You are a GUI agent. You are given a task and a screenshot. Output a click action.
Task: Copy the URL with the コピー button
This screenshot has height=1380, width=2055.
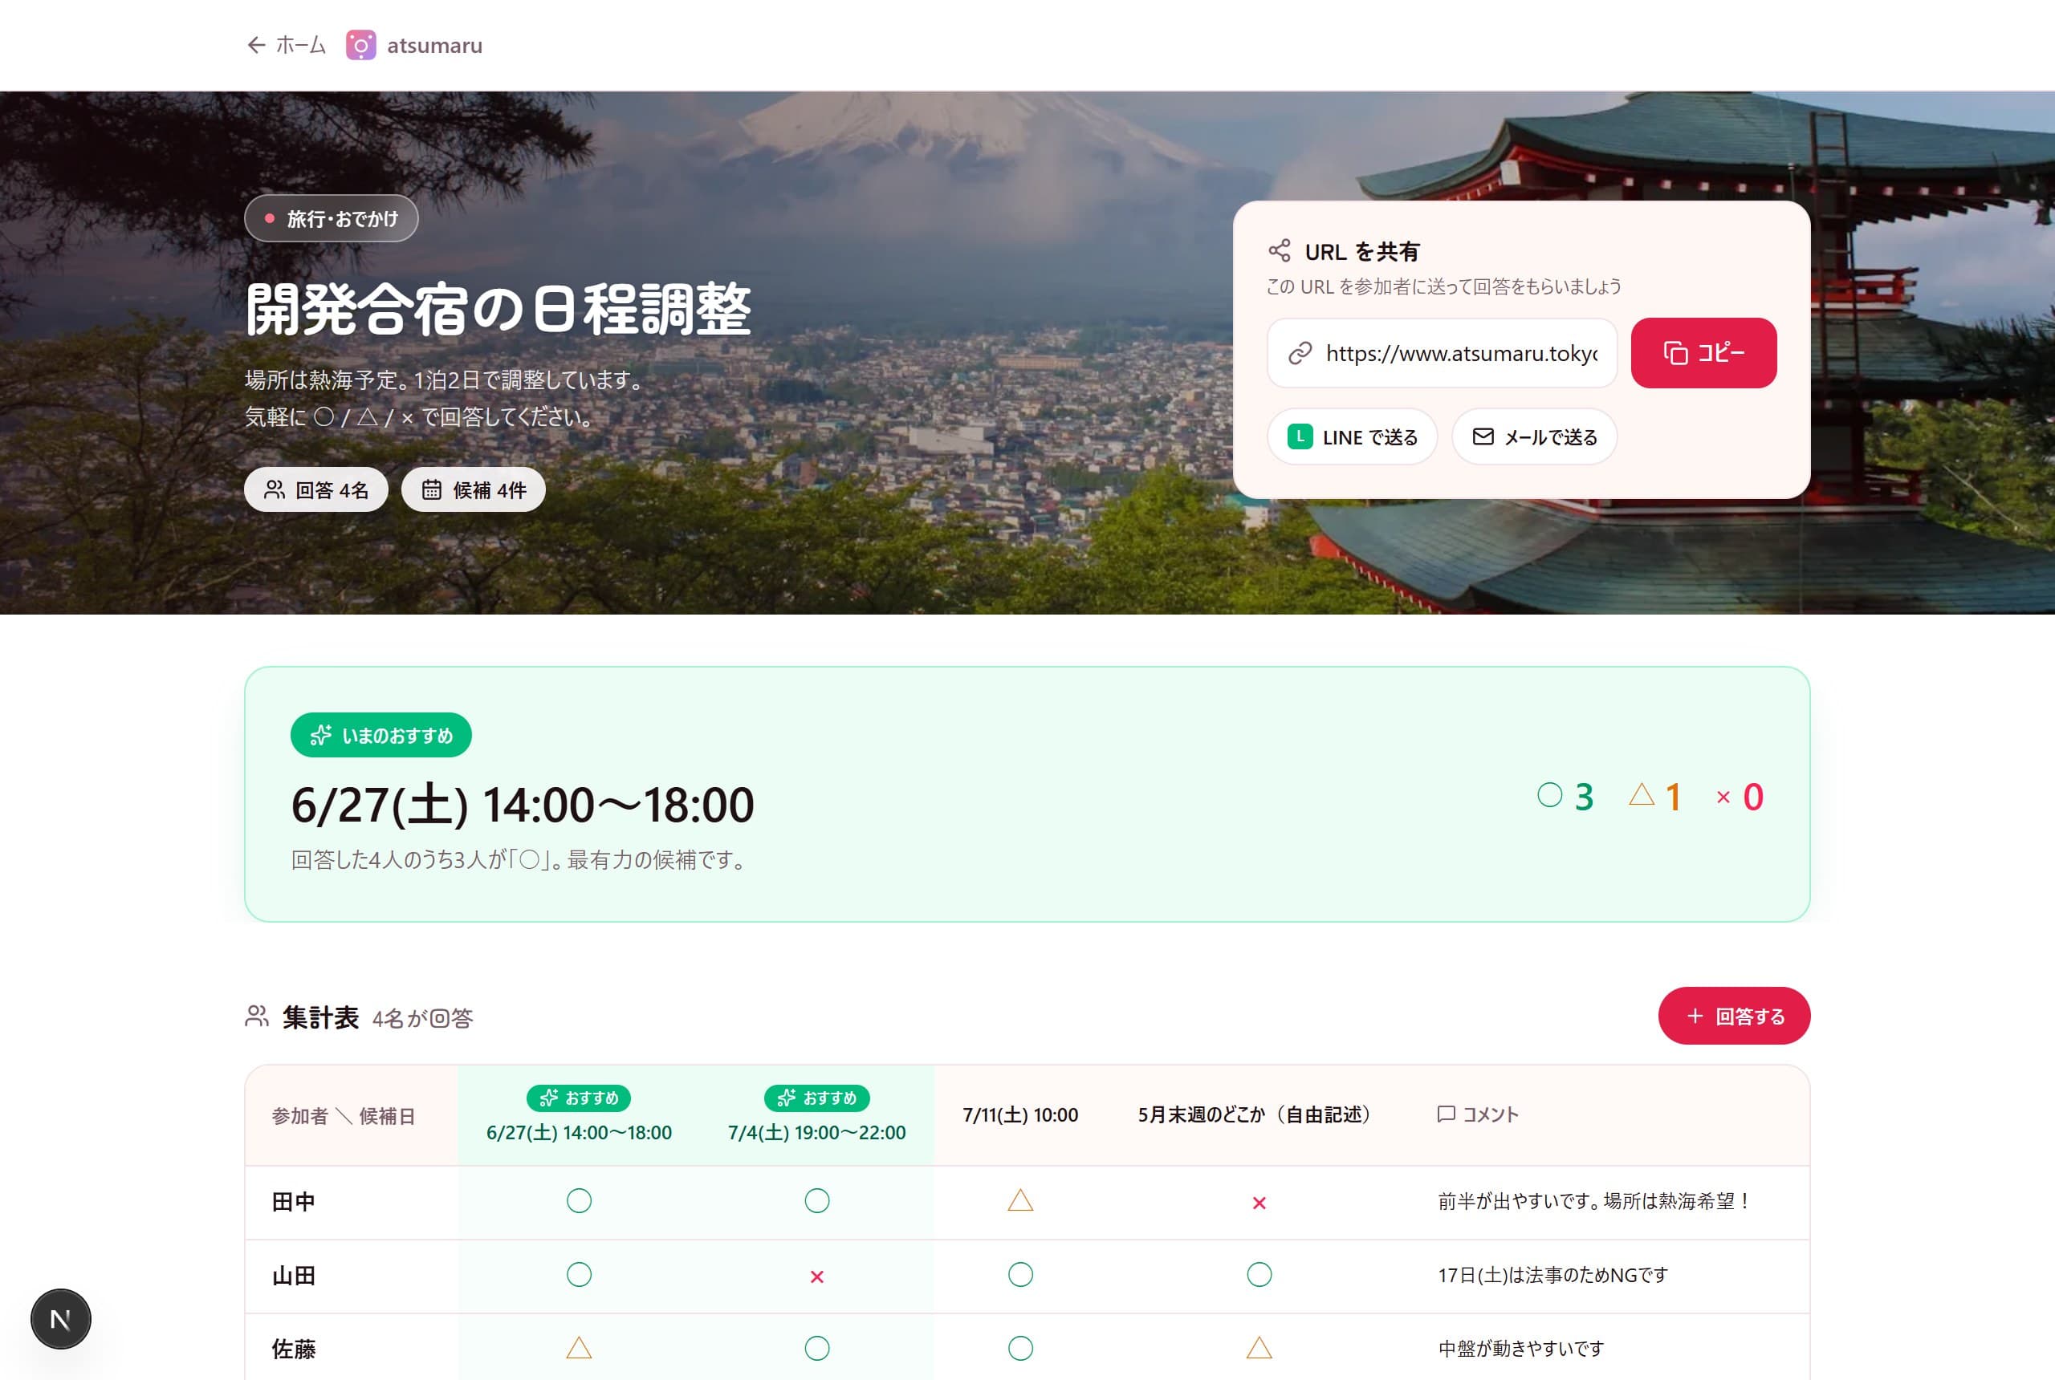click(x=1703, y=353)
